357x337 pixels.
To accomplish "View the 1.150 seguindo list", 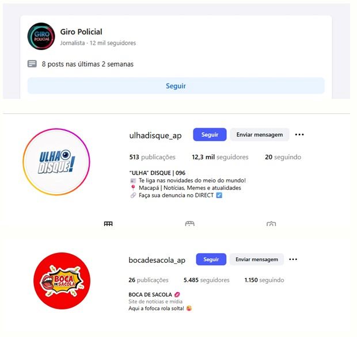I will coord(264,280).
